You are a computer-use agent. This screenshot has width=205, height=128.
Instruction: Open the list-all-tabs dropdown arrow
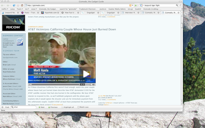tap(182, 13)
